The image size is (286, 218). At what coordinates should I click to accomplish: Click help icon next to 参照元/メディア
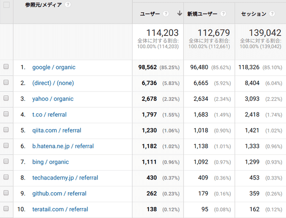point(68,5)
